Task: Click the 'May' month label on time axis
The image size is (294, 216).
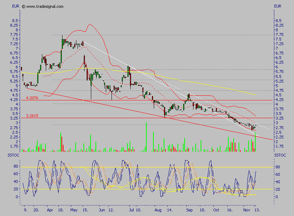Action: coord(74,210)
